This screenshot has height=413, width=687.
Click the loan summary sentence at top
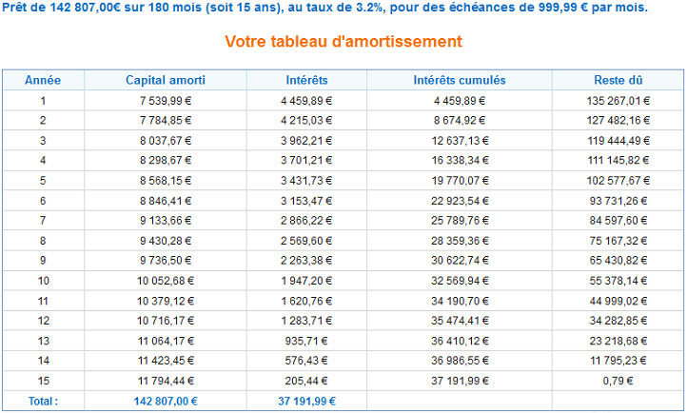(x=324, y=8)
